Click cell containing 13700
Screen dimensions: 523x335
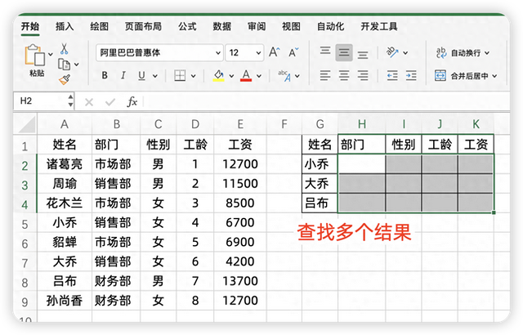click(240, 281)
